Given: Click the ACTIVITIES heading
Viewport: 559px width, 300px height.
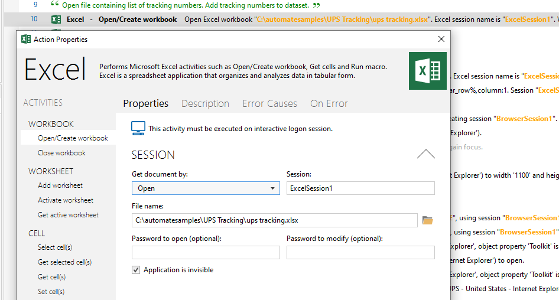Looking at the screenshot, I should pos(43,103).
